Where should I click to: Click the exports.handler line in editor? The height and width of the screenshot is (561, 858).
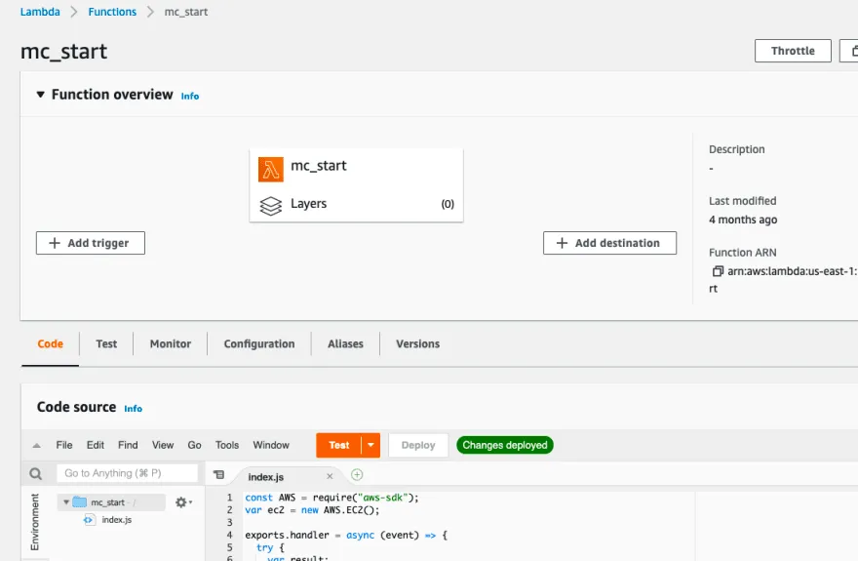click(x=346, y=535)
